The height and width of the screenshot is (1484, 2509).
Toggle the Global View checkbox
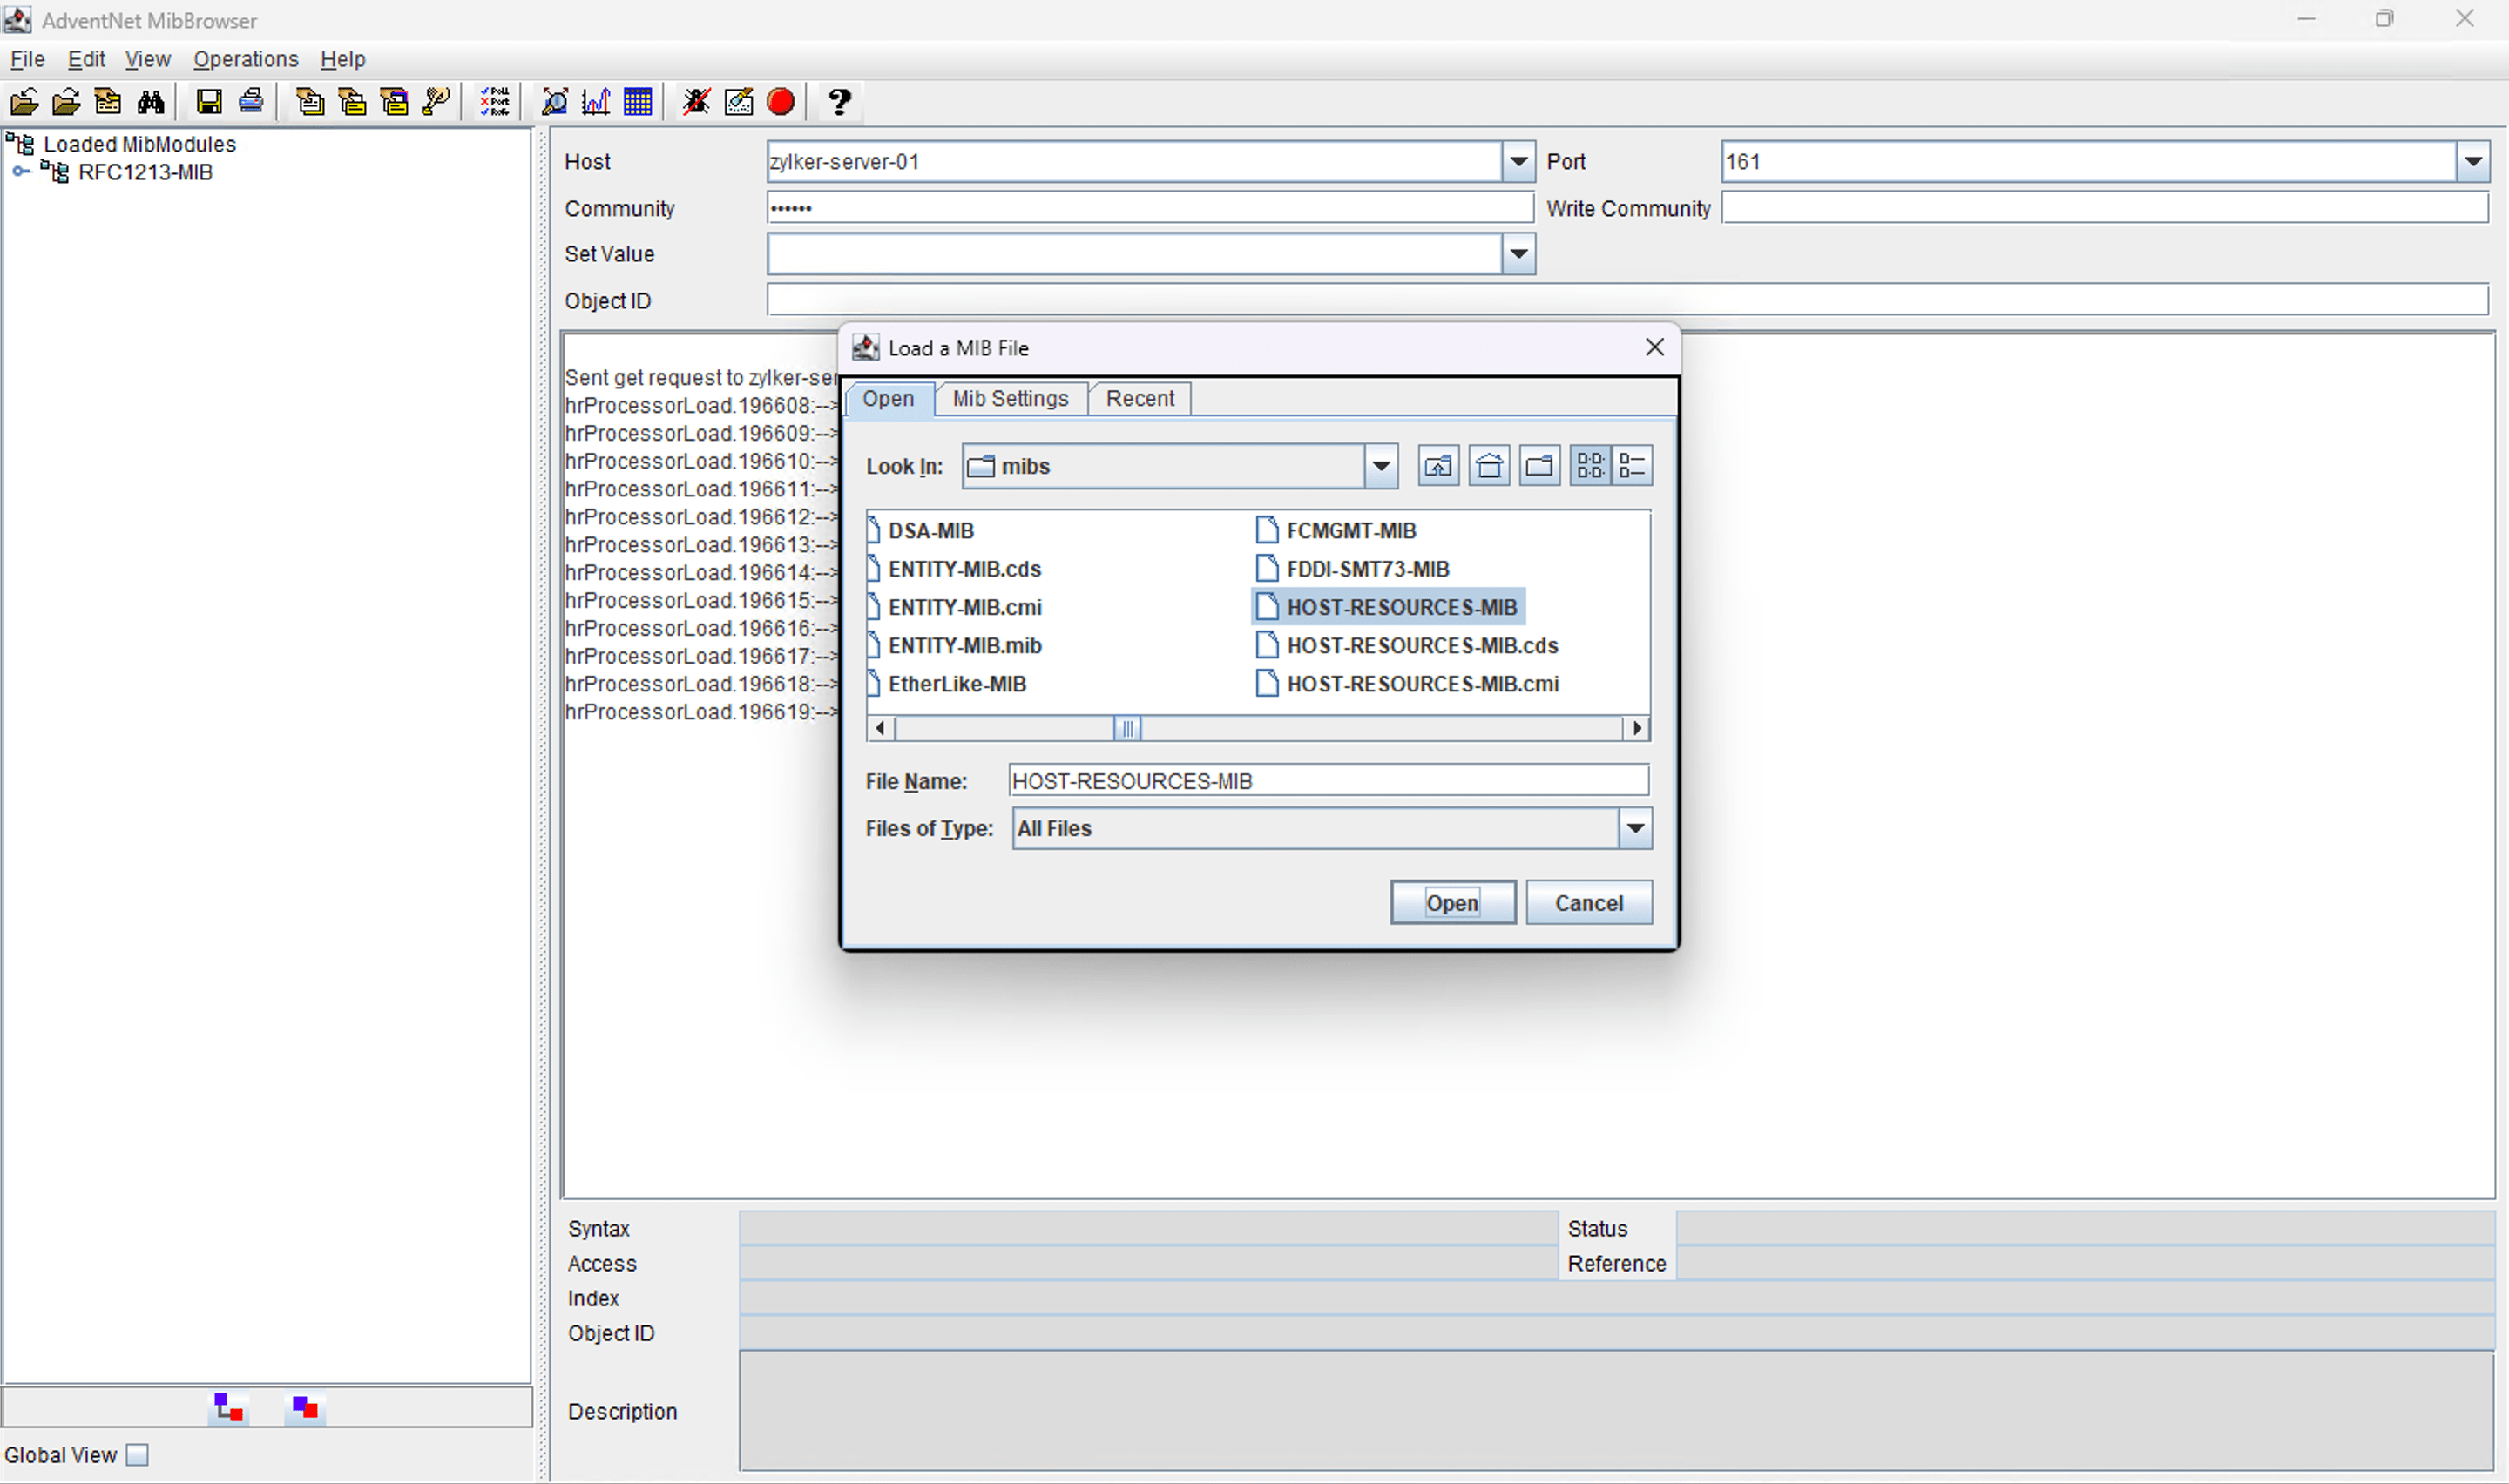[x=138, y=1455]
